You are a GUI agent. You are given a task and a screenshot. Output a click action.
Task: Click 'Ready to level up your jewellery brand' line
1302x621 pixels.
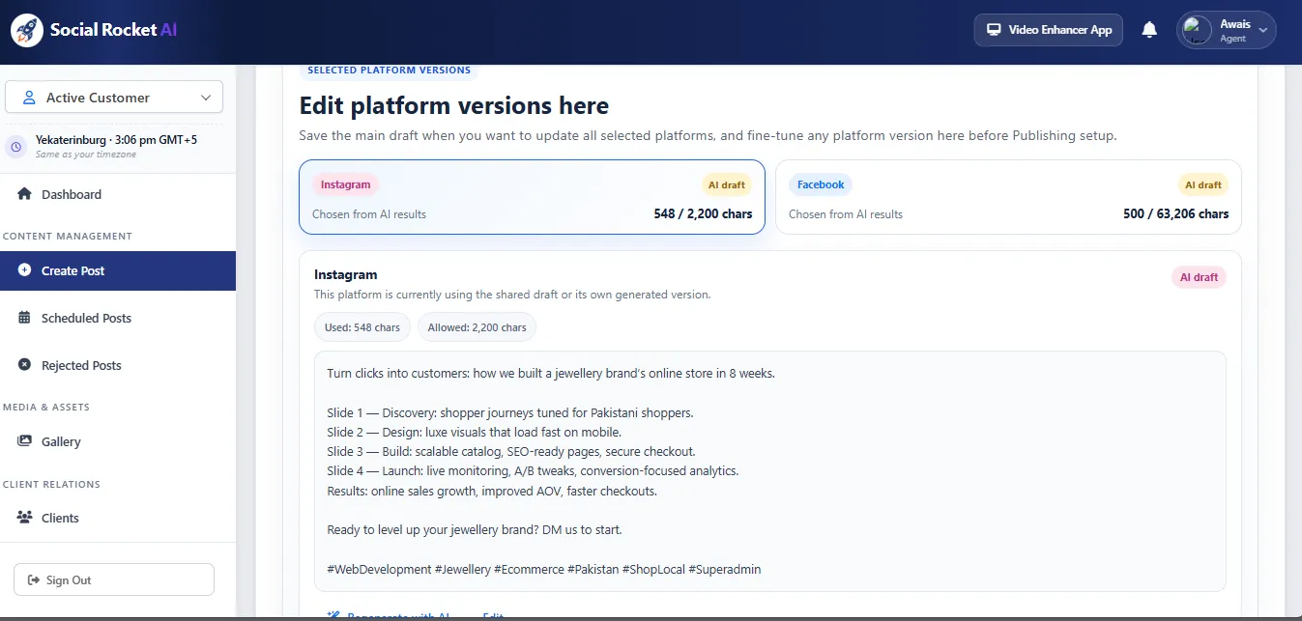tap(475, 529)
